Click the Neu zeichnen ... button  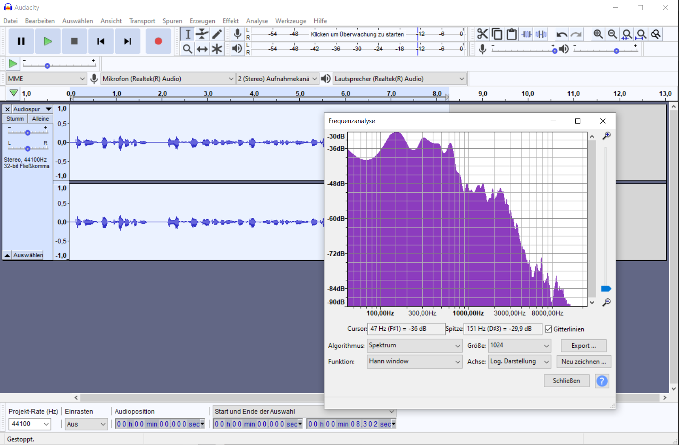click(x=583, y=361)
